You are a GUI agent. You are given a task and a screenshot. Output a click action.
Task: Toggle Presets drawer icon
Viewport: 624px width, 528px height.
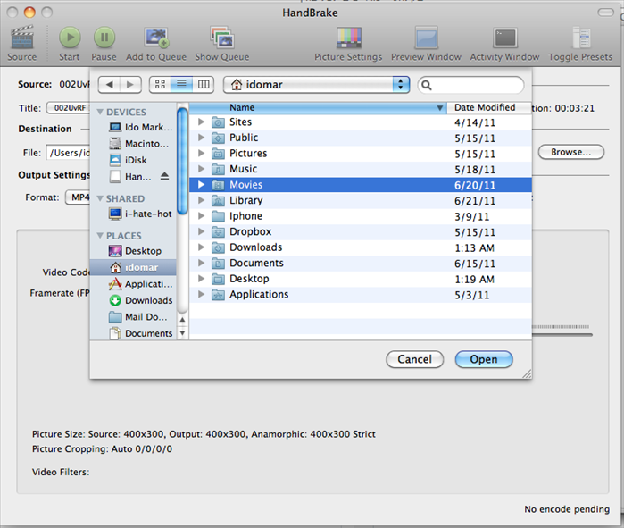click(581, 38)
